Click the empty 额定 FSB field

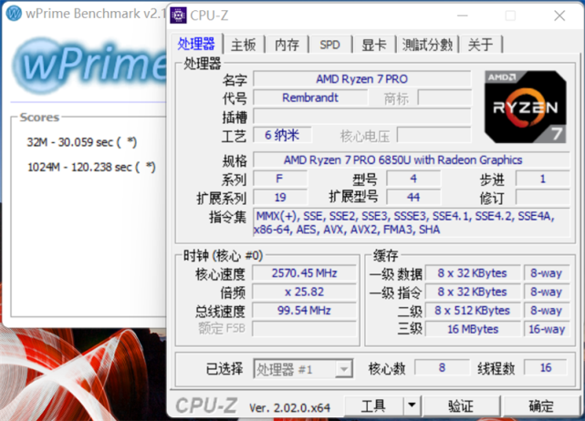point(305,329)
